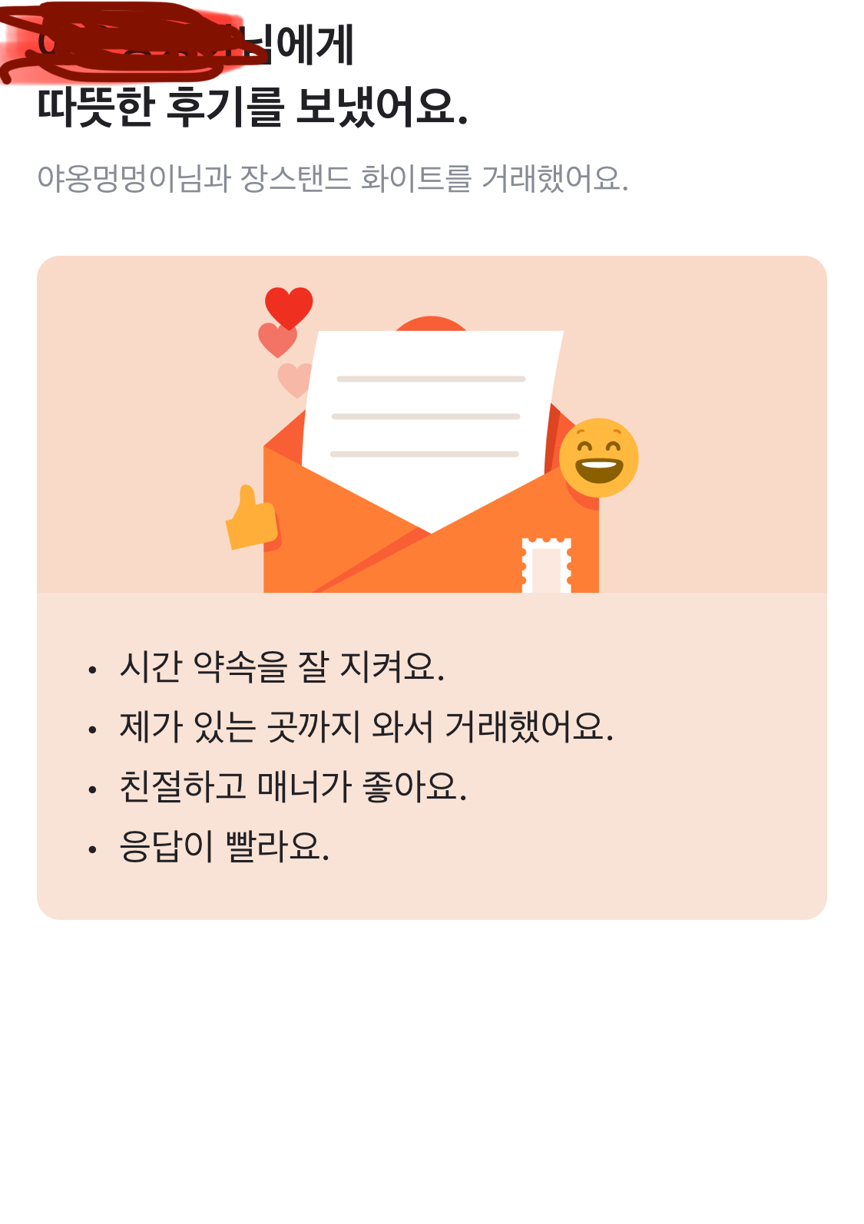
Task: Select review item '친절하고 매너가 좋아요.'
Action: pos(293,786)
